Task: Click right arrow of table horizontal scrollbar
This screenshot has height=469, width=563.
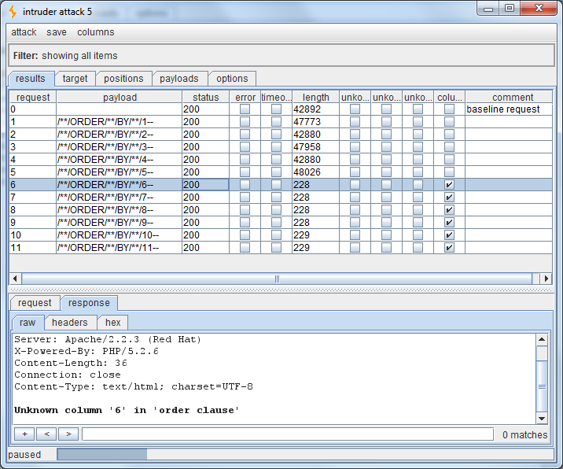Action: (x=546, y=279)
